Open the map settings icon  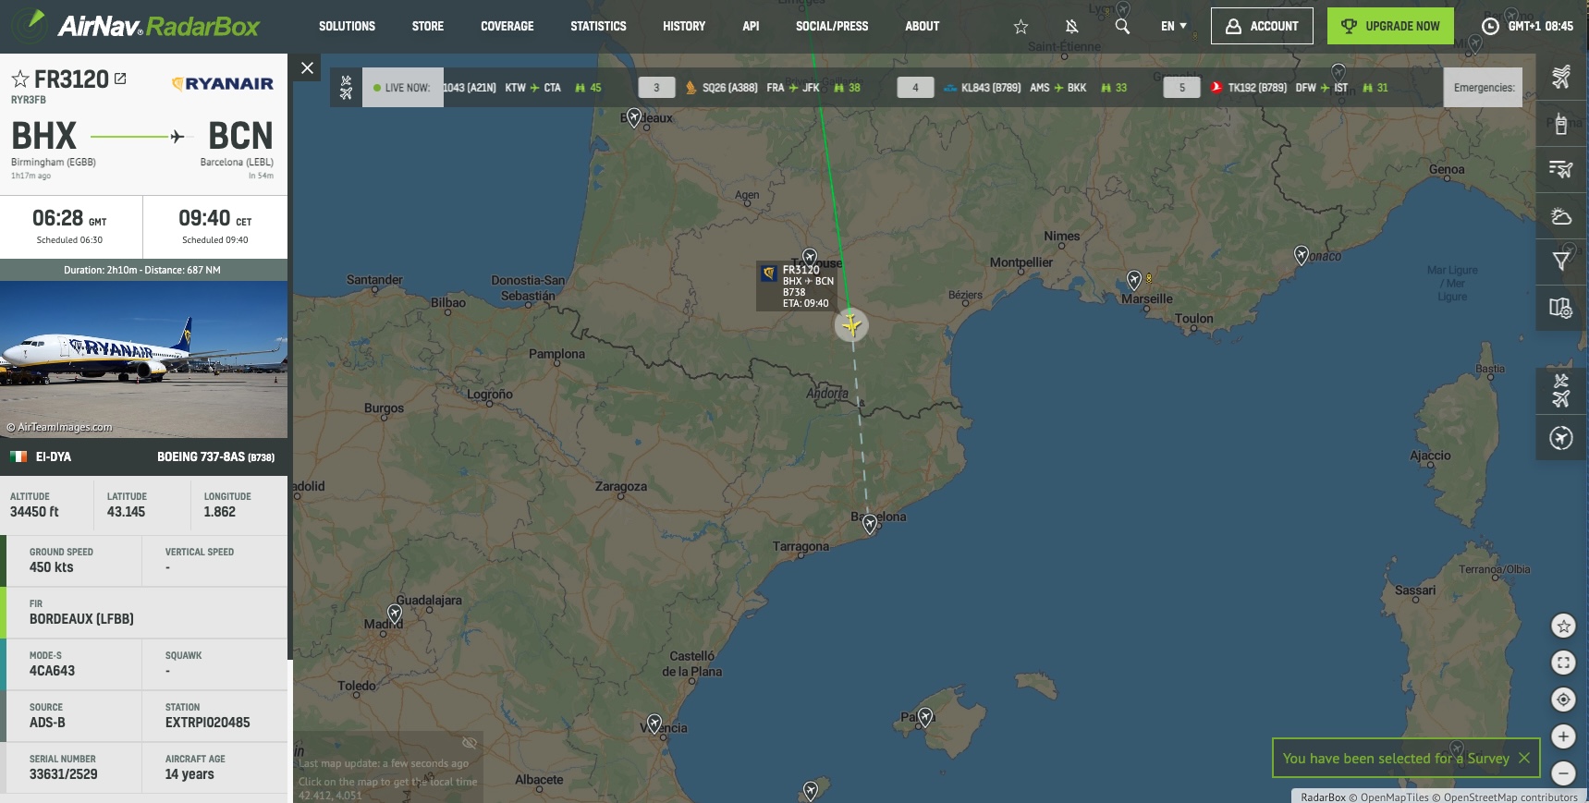click(x=1561, y=308)
